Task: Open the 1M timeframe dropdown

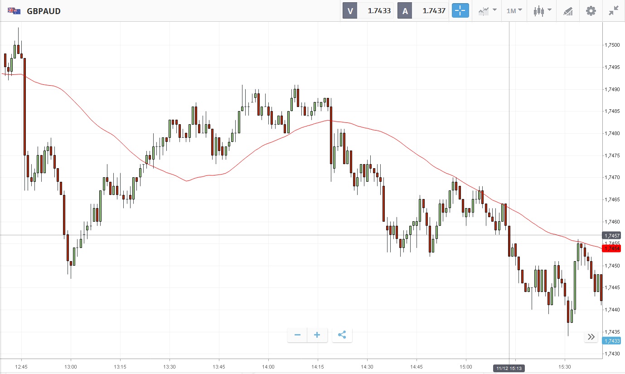Action: coord(514,11)
